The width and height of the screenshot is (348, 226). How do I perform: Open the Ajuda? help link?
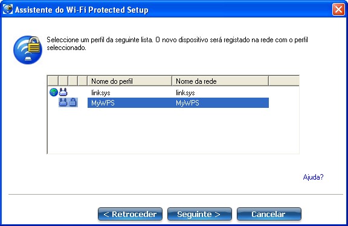point(313,177)
